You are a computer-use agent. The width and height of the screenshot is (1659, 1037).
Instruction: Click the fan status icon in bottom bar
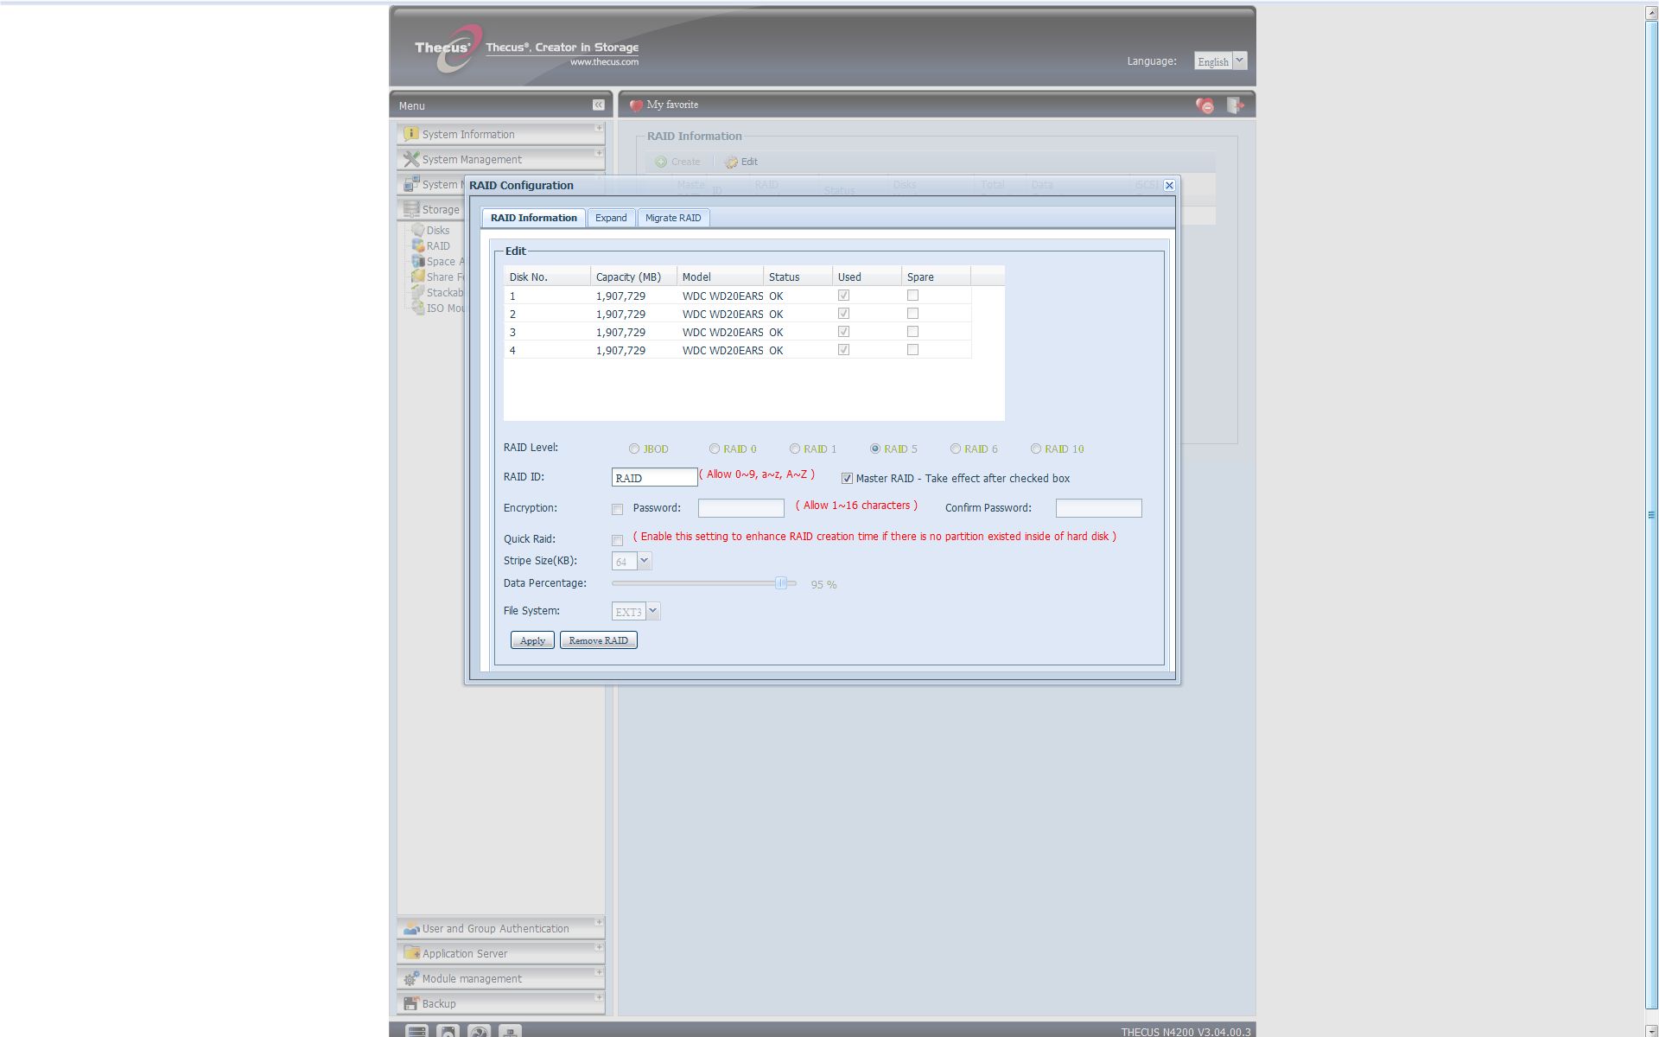click(479, 1031)
